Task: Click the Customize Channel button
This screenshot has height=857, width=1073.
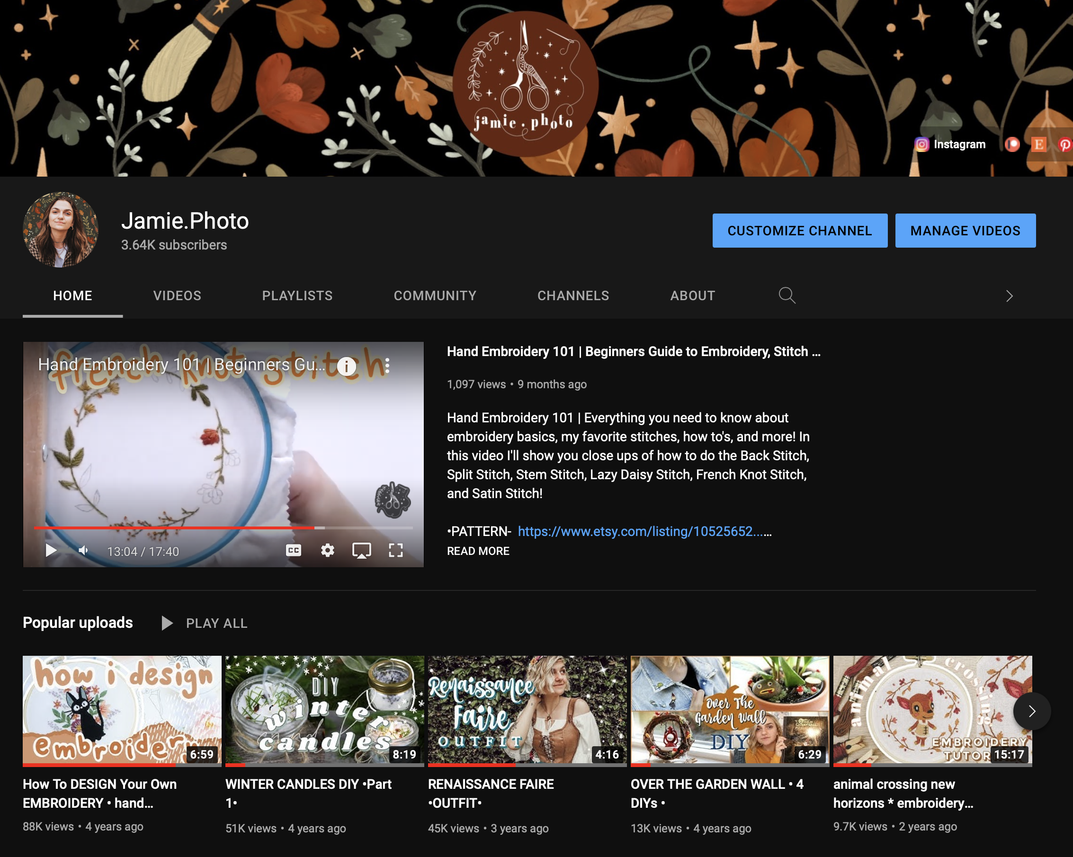Action: click(799, 231)
